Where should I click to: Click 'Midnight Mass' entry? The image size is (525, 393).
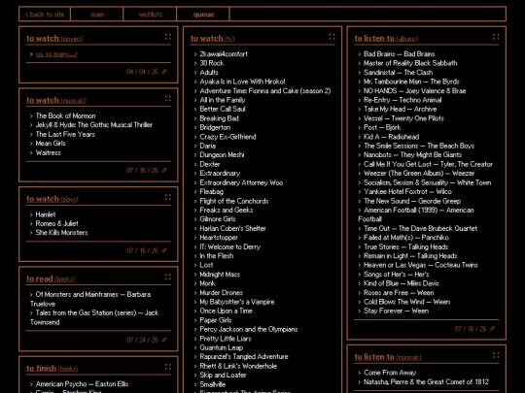pyautogui.click(x=220, y=275)
